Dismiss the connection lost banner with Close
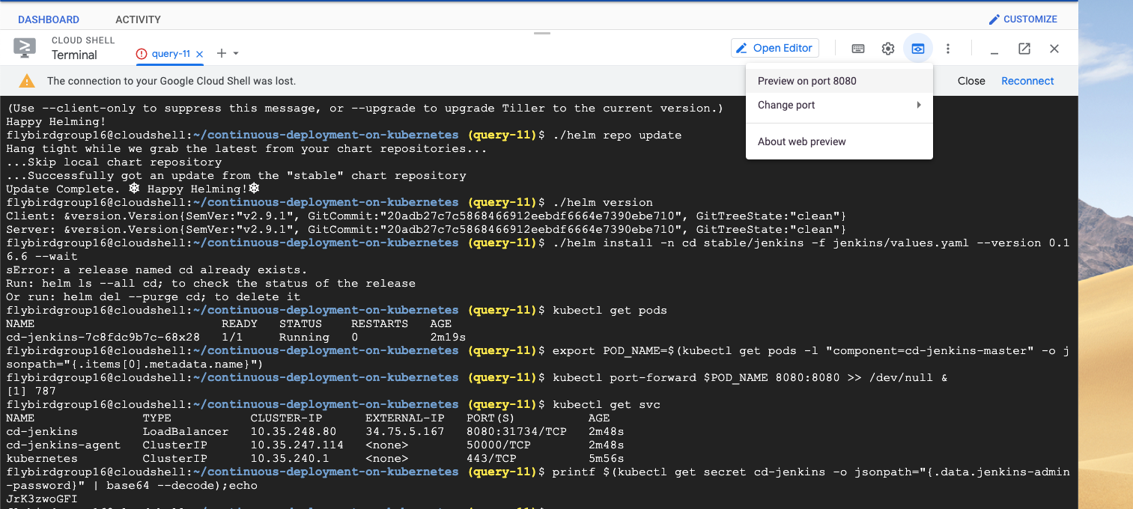Screen dimensions: 1133x509 click(x=971, y=81)
